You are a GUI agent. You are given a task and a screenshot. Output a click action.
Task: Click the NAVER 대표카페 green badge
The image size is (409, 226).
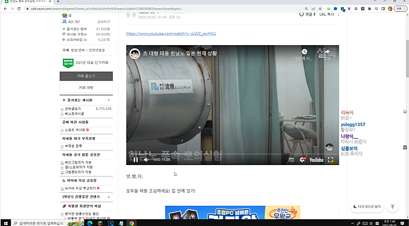(68, 63)
